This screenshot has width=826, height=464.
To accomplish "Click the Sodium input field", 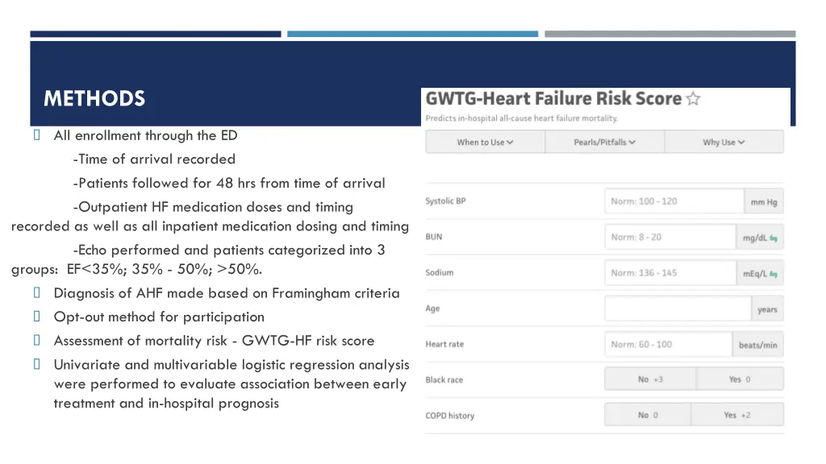I will tap(670, 272).
